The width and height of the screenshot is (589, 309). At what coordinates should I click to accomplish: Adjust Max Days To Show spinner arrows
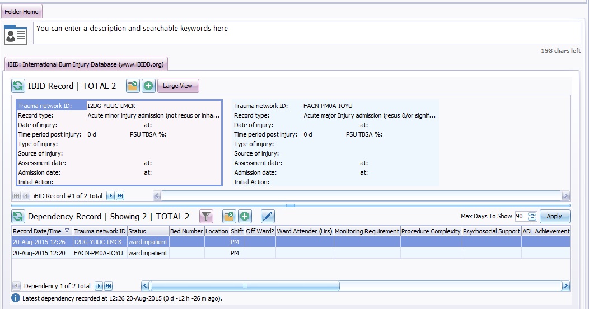tap(532, 217)
